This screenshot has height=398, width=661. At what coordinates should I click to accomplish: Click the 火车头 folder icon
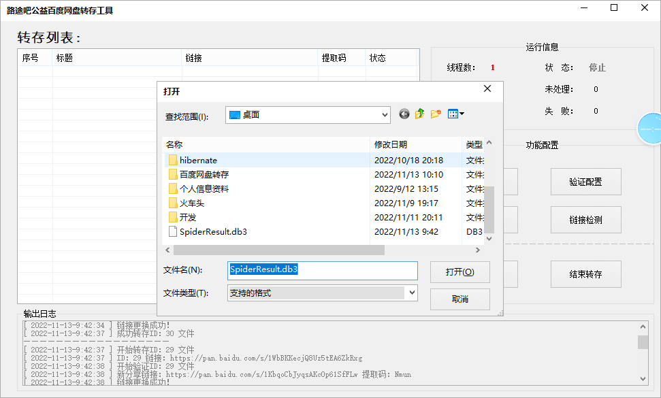(x=173, y=203)
